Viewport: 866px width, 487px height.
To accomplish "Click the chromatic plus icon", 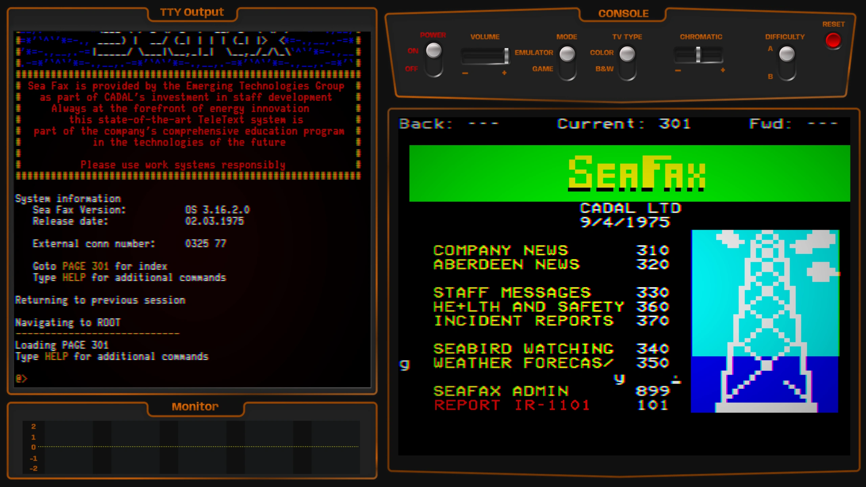I will click(x=723, y=70).
